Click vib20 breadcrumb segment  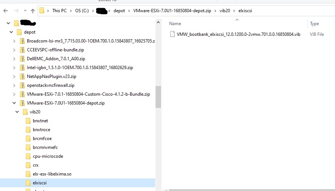[225, 11]
